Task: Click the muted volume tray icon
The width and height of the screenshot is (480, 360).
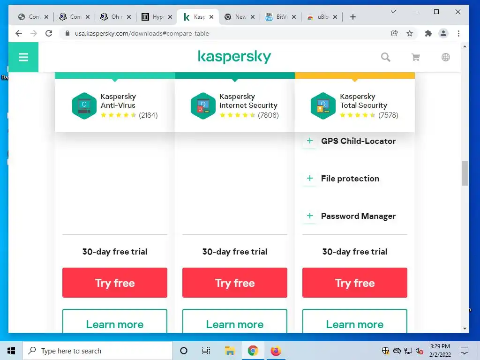Action: click(x=420, y=351)
